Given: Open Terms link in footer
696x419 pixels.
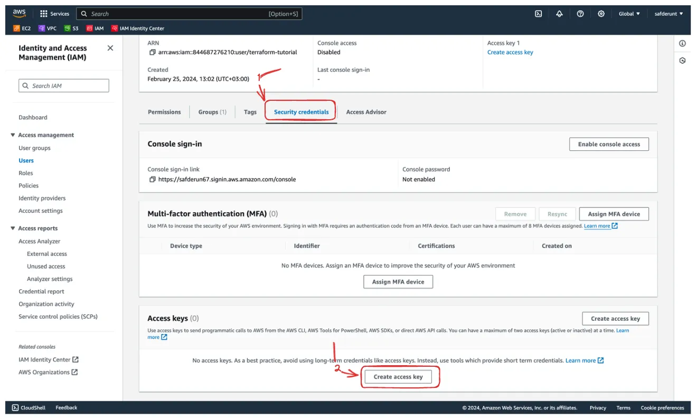Looking at the screenshot, I should [623, 407].
